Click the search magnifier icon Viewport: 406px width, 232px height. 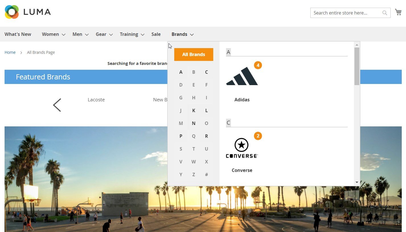pyautogui.click(x=385, y=13)
